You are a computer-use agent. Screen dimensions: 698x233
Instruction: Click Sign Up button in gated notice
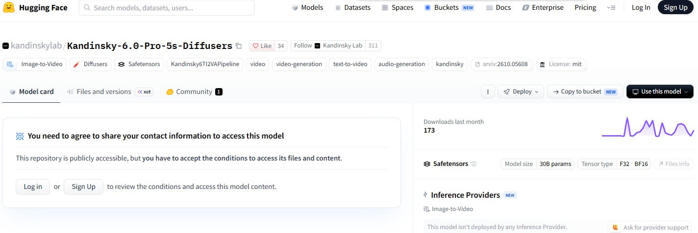(x=83, y=186)
